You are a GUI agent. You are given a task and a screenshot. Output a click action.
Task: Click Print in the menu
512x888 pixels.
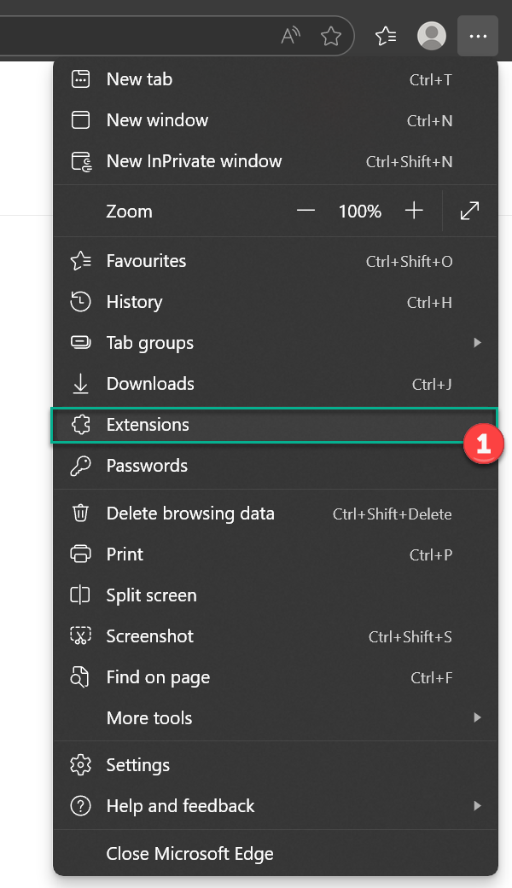124,554
